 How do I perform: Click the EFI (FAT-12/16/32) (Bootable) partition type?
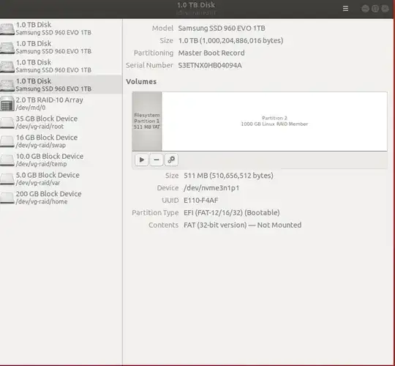click(231, 213)
